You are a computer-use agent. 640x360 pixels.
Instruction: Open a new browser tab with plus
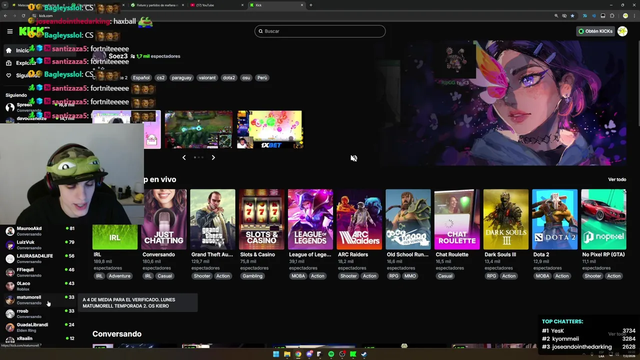coord(311,5)
